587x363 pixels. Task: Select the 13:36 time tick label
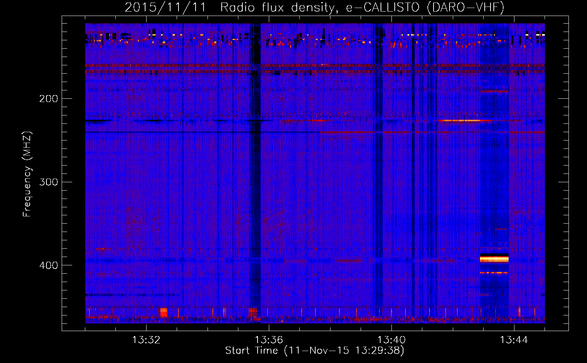point(269,340)
